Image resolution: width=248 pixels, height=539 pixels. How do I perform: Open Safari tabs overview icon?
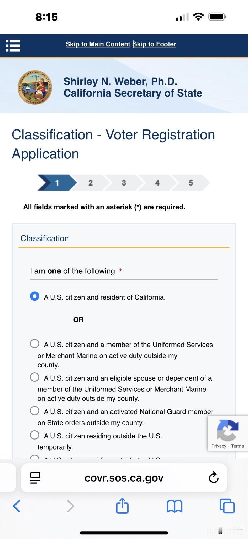click(227, 506)
